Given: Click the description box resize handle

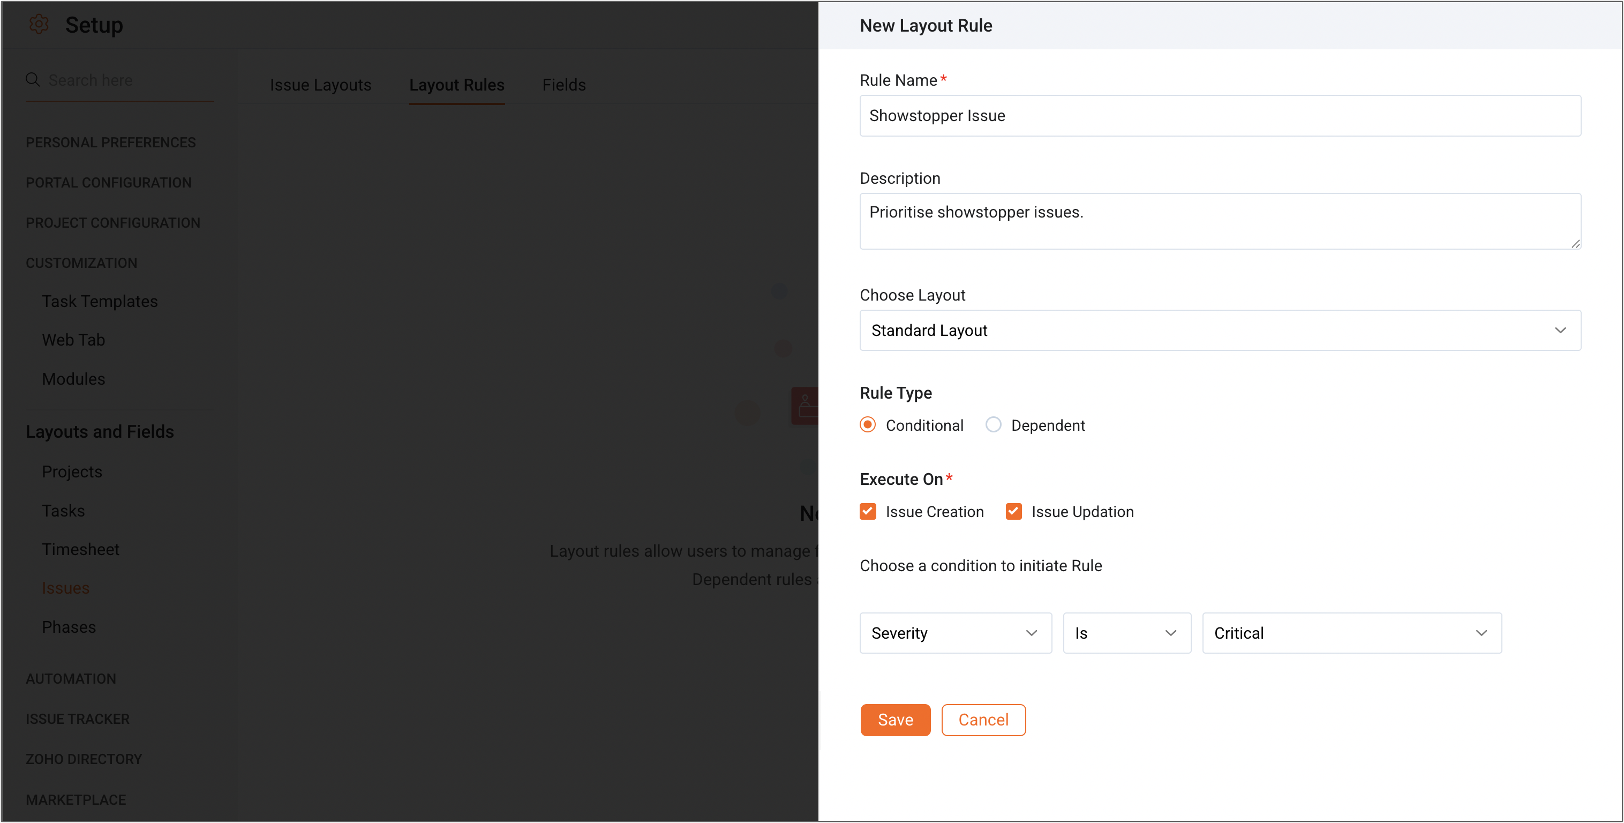Looking at the screenshot, I should click(1575, 243).
